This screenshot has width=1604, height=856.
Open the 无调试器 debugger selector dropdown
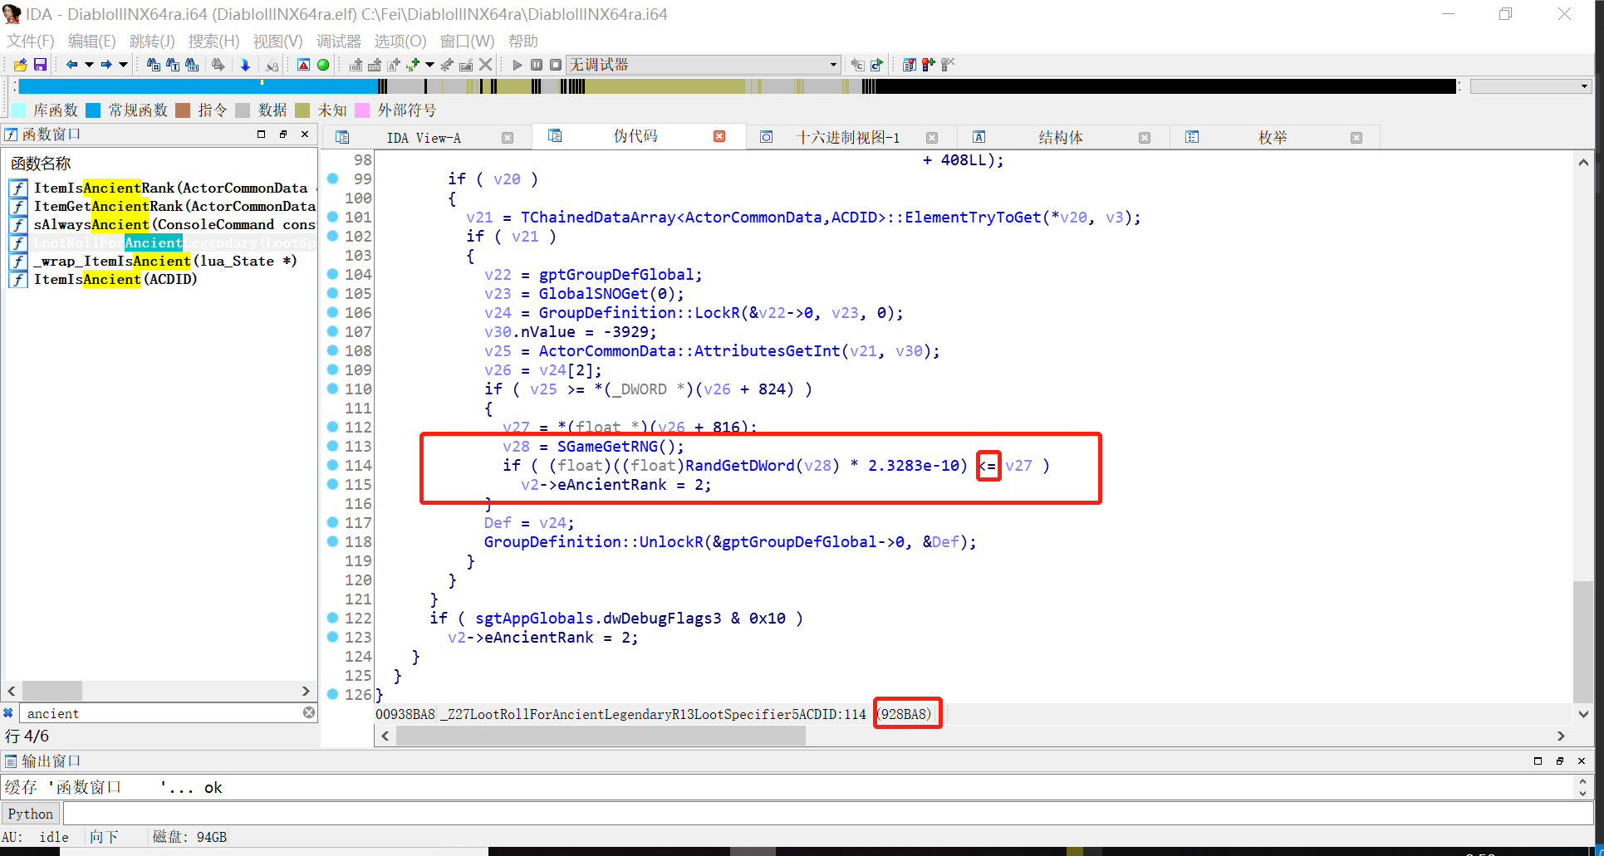click(703, 65)
